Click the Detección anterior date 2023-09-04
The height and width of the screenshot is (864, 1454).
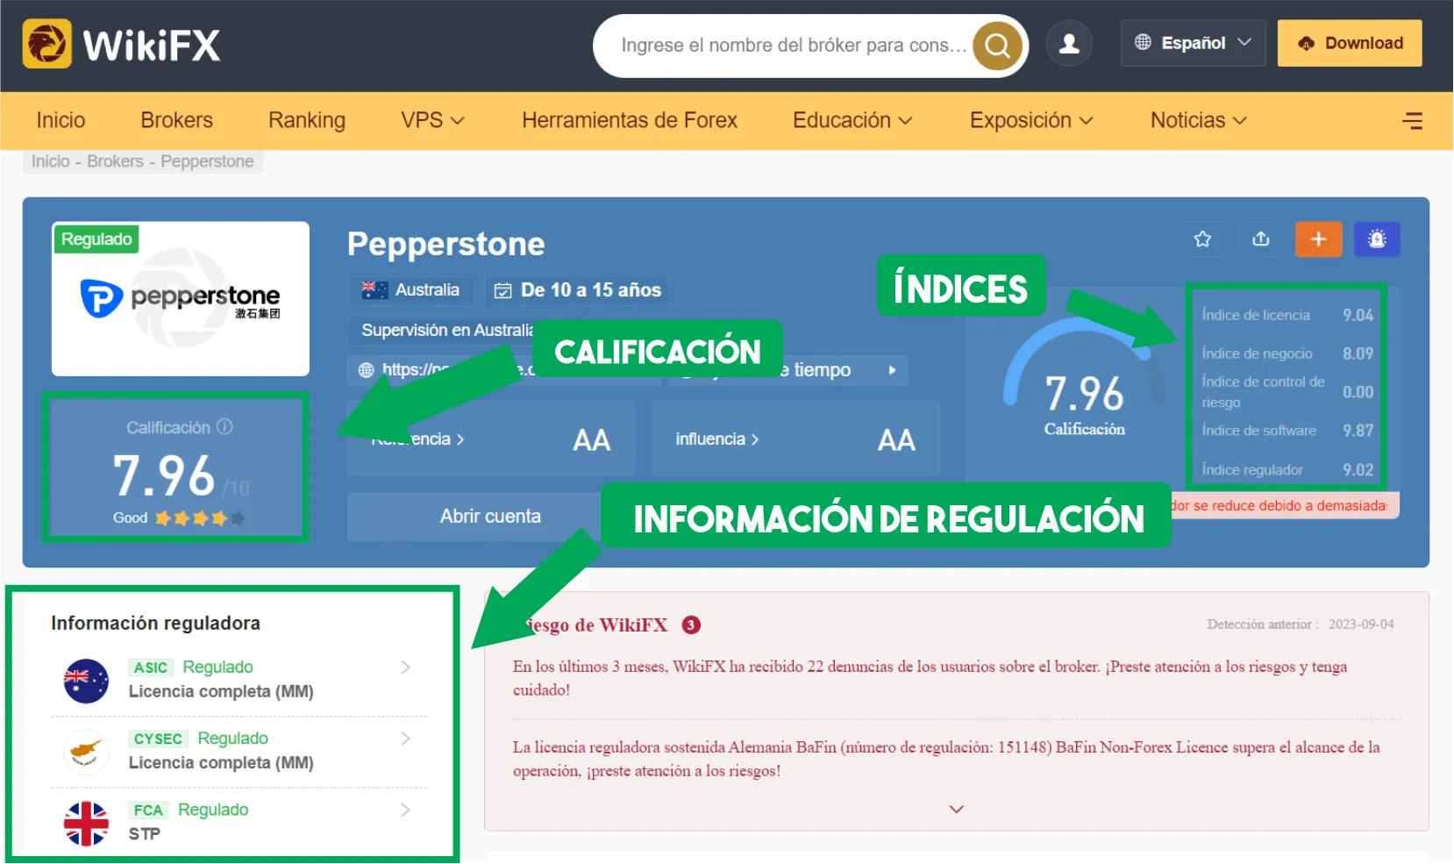click(1361, 625)
